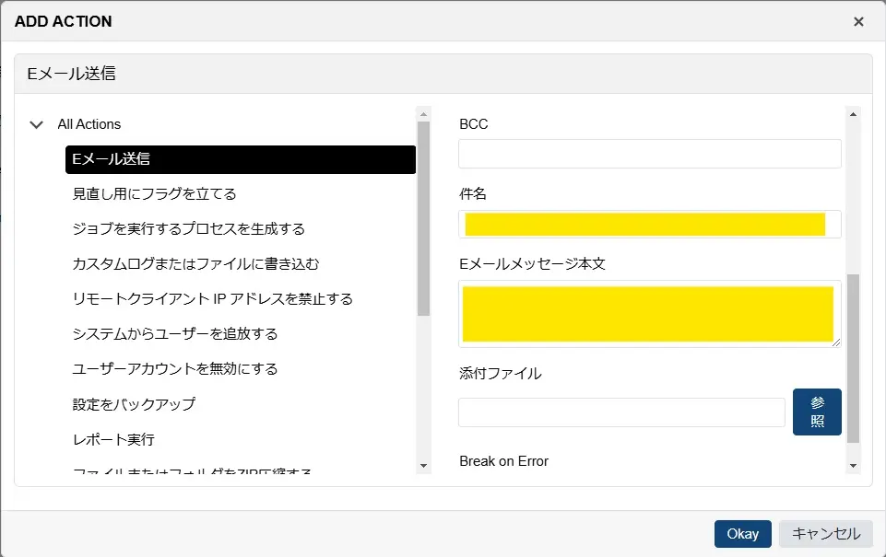This screenshot has width=886, height=557.
Task: Collapse the All Actions tree
Action: (x=36, y=124)
